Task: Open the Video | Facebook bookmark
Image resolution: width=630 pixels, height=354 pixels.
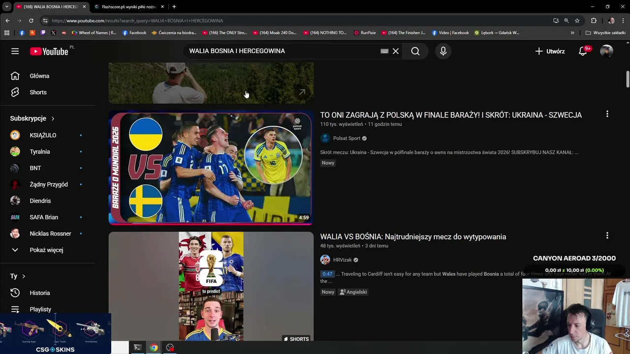Action: coord(450,32)
